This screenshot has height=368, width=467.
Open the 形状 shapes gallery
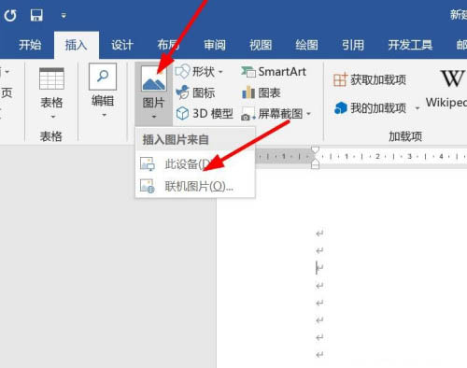click(195, 72)
